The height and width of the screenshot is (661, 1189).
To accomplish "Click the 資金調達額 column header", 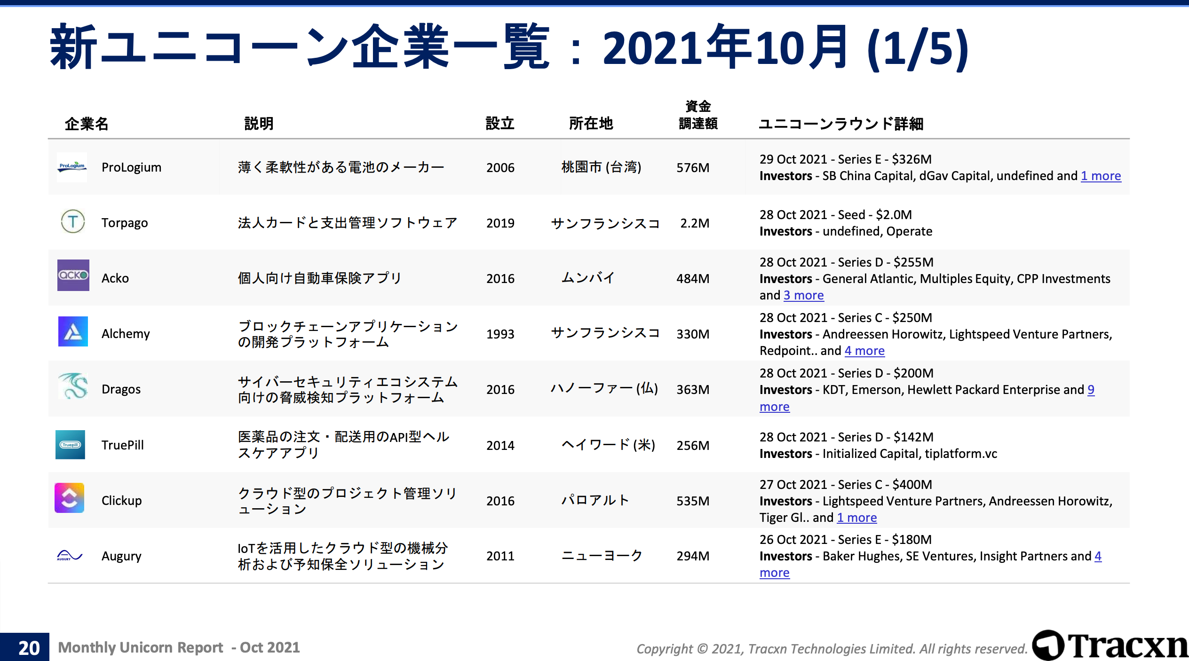I will [x=698, y=115].
